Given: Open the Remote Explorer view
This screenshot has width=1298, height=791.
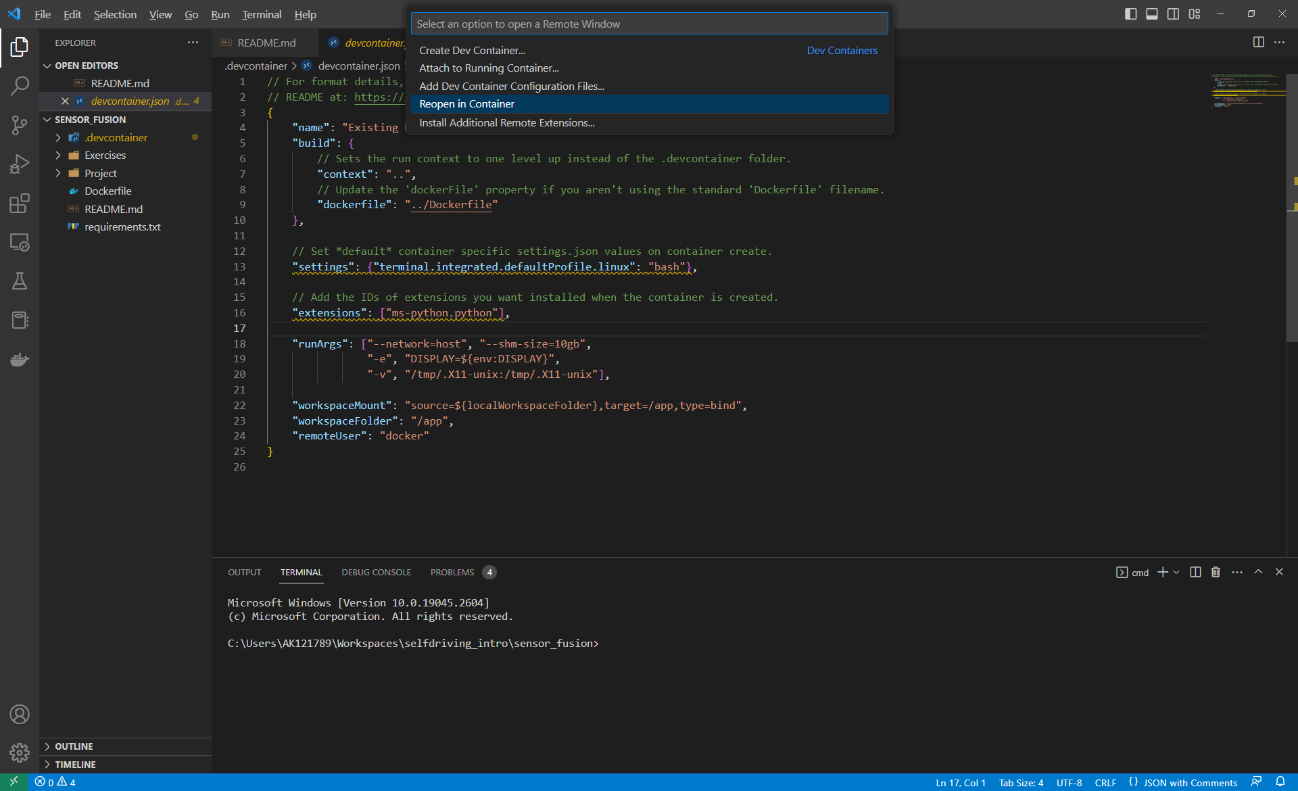Looking at the screenshot, I should 20,243.
